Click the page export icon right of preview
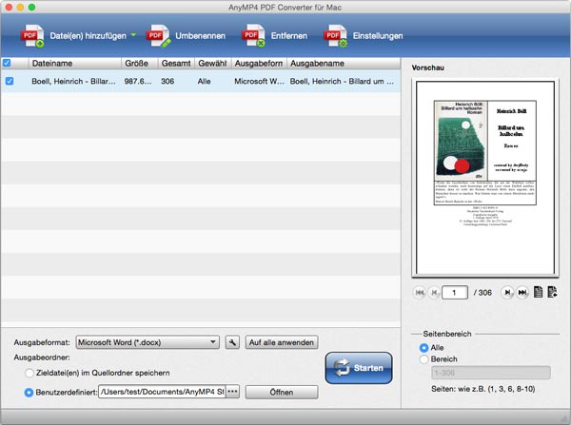 (552, 292)
